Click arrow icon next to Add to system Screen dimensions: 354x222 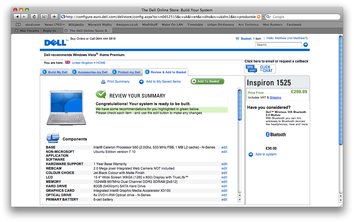(251, 155)
